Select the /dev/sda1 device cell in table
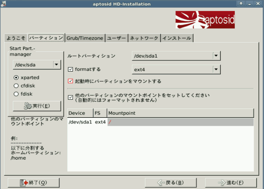The height and width of the screenshot is (189, 264). (x=80, y=122)
